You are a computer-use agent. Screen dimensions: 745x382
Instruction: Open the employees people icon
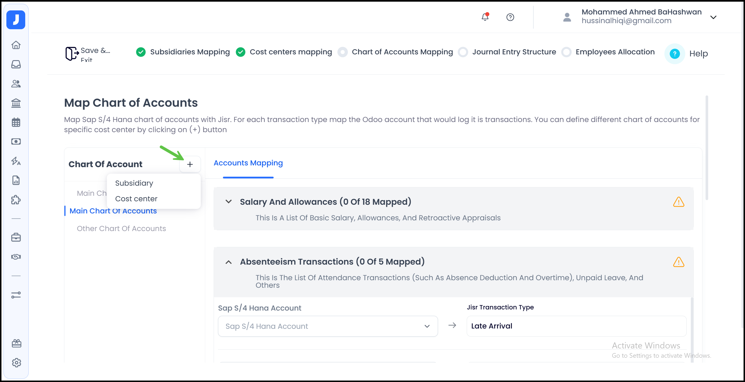tap(16, 84)
